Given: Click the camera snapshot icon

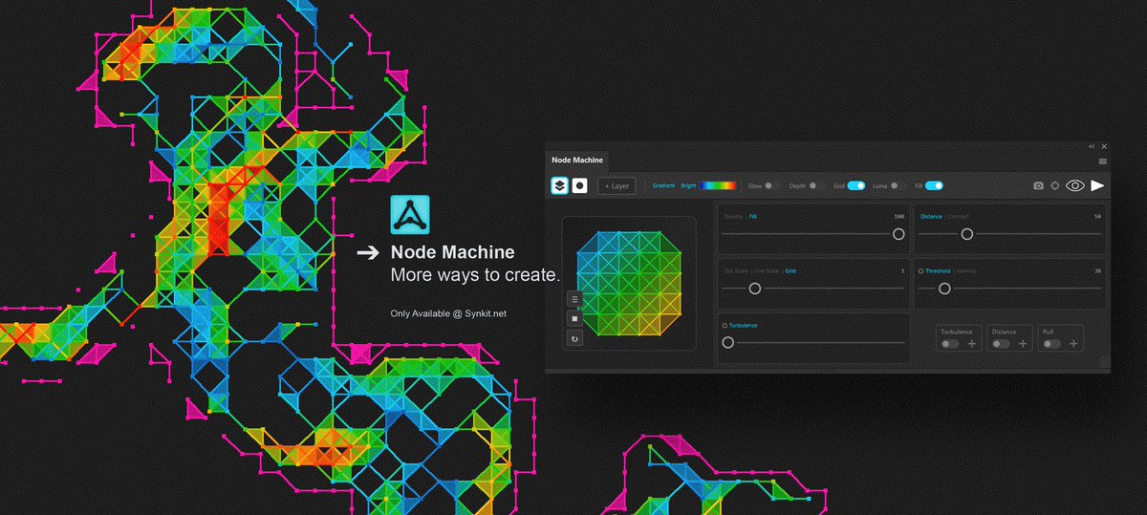Looking at the screenshot, I should click(1038, 185).
